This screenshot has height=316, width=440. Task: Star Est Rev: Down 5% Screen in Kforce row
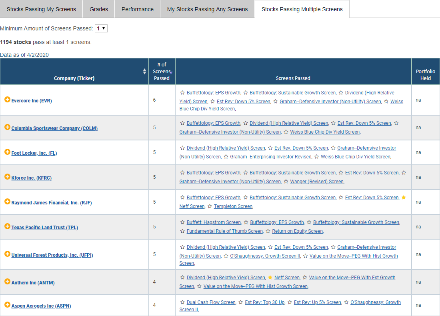tap(341, 173)
